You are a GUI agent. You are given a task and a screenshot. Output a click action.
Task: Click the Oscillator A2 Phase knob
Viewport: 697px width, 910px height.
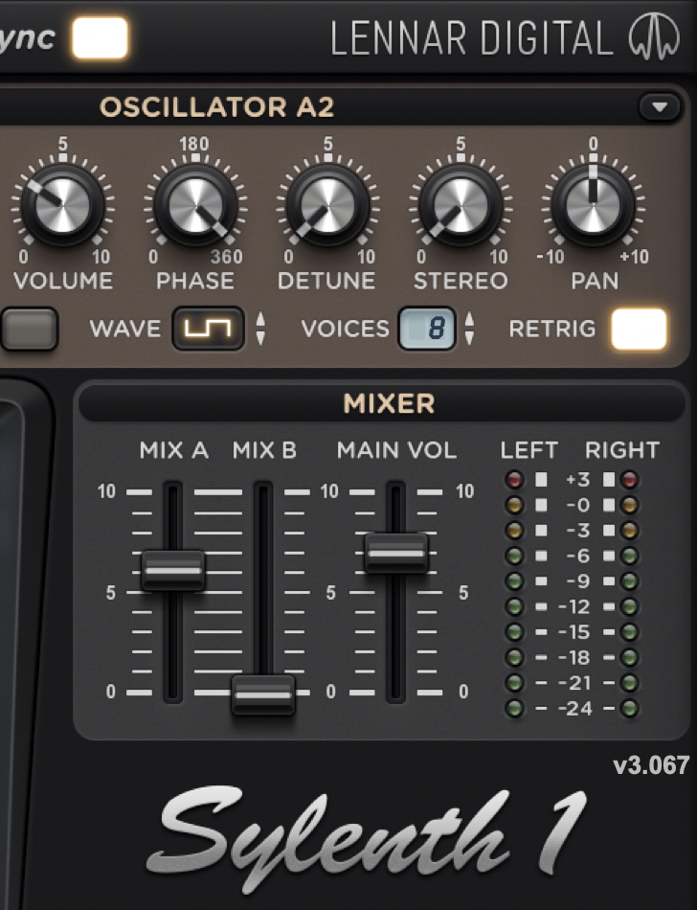pos(196,205)
